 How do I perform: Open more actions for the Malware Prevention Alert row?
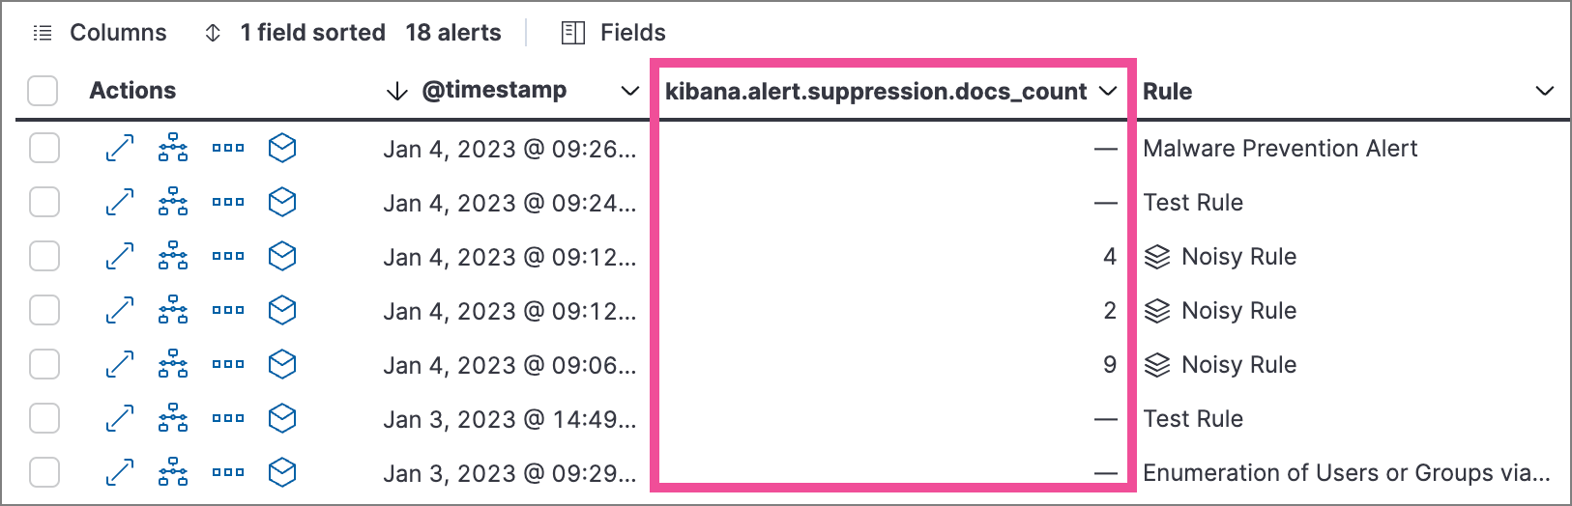pyautogui.click(x=228, y=148)
